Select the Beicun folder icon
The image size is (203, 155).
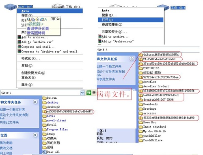coord(45,98)
